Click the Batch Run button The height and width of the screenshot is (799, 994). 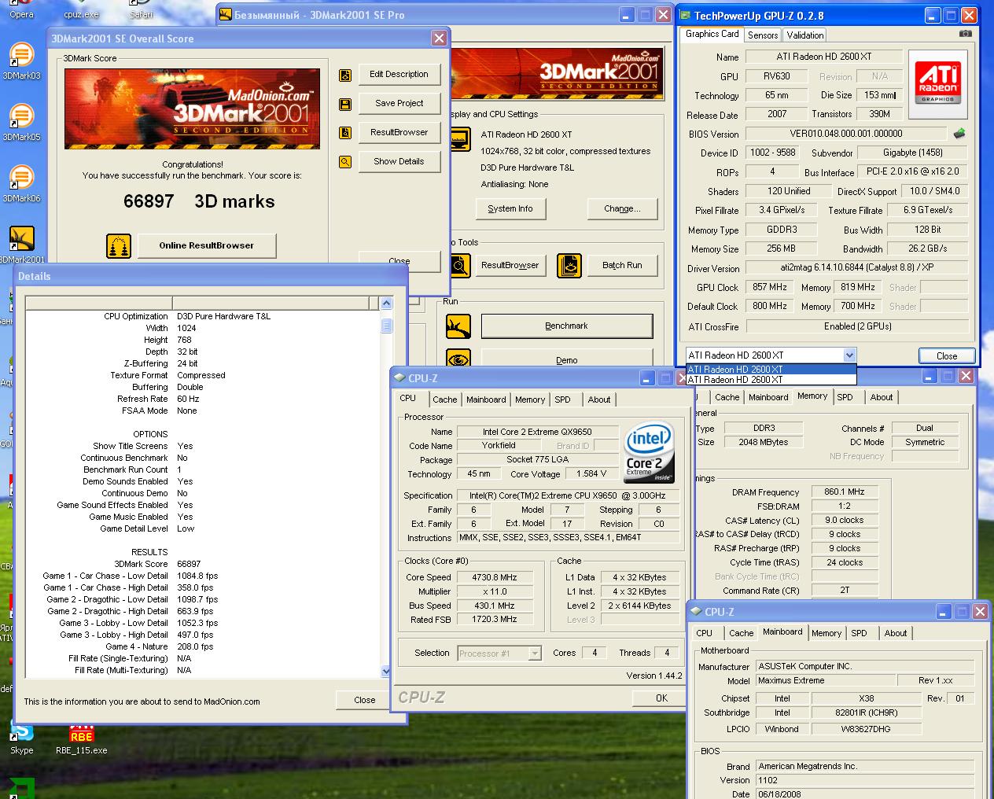click(x=622, y=266)
